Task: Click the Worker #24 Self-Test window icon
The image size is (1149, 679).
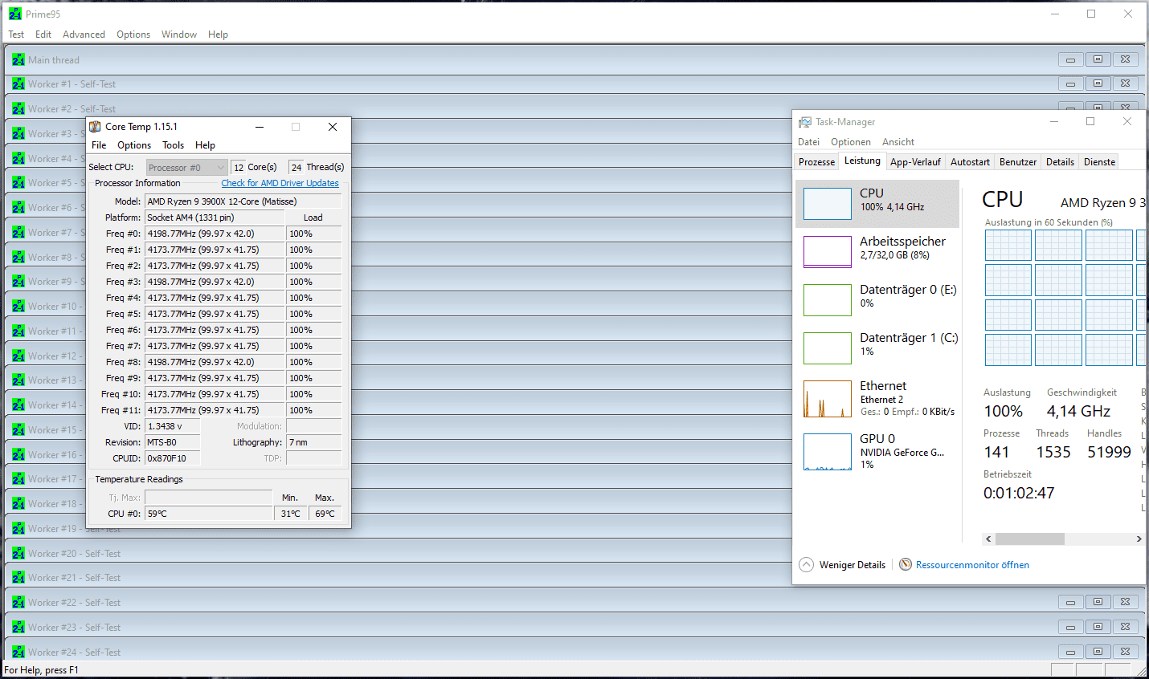Action: [x=18, y=652]
